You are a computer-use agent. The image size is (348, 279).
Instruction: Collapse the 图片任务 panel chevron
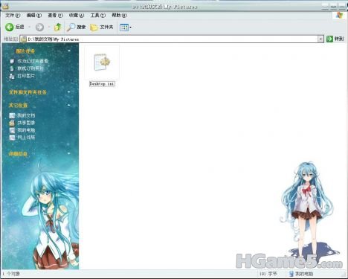pyautogui.click(x=69, y=51)
